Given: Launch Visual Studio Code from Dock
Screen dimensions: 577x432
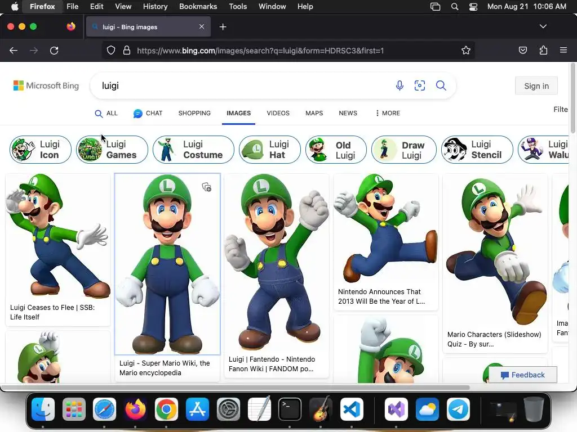Looking at the screenshot, I should coord(352,409).
